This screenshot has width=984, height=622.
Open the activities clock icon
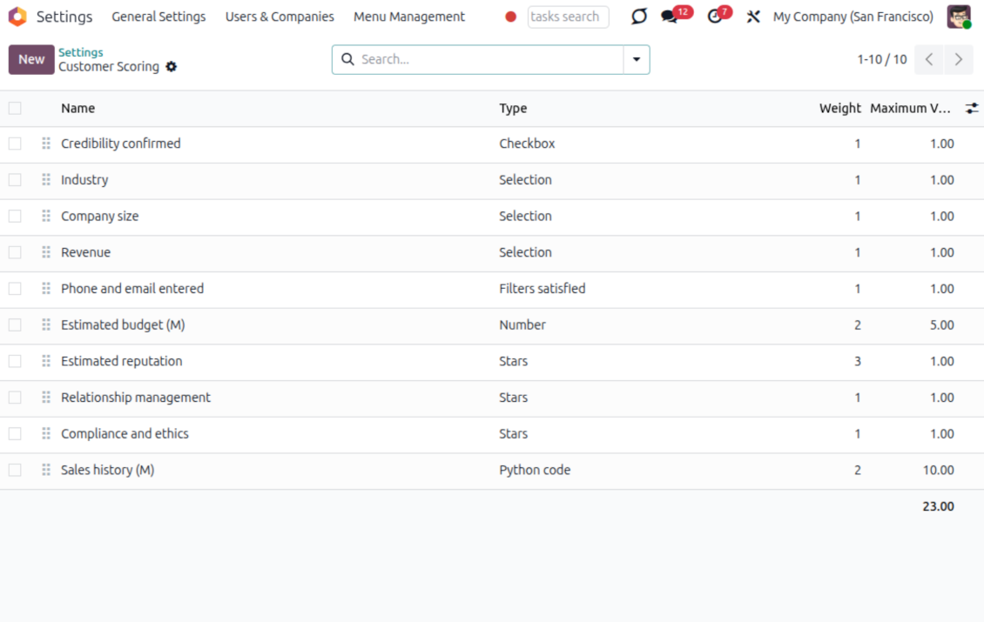715,17
